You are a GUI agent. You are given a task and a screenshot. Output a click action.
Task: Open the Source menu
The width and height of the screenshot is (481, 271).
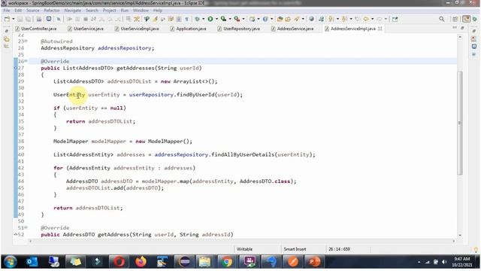(33, 11)
